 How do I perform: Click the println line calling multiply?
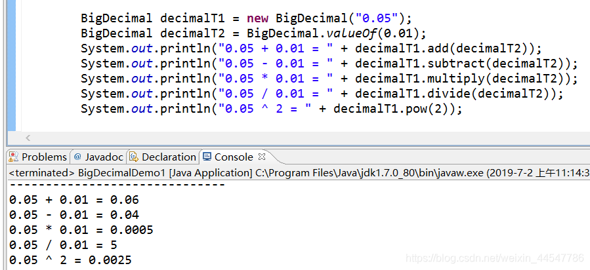[x=329, y=79]
